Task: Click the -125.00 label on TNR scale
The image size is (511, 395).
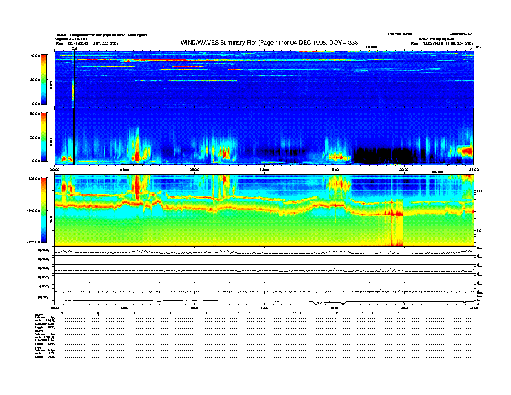Action: (x=34, y=179)
